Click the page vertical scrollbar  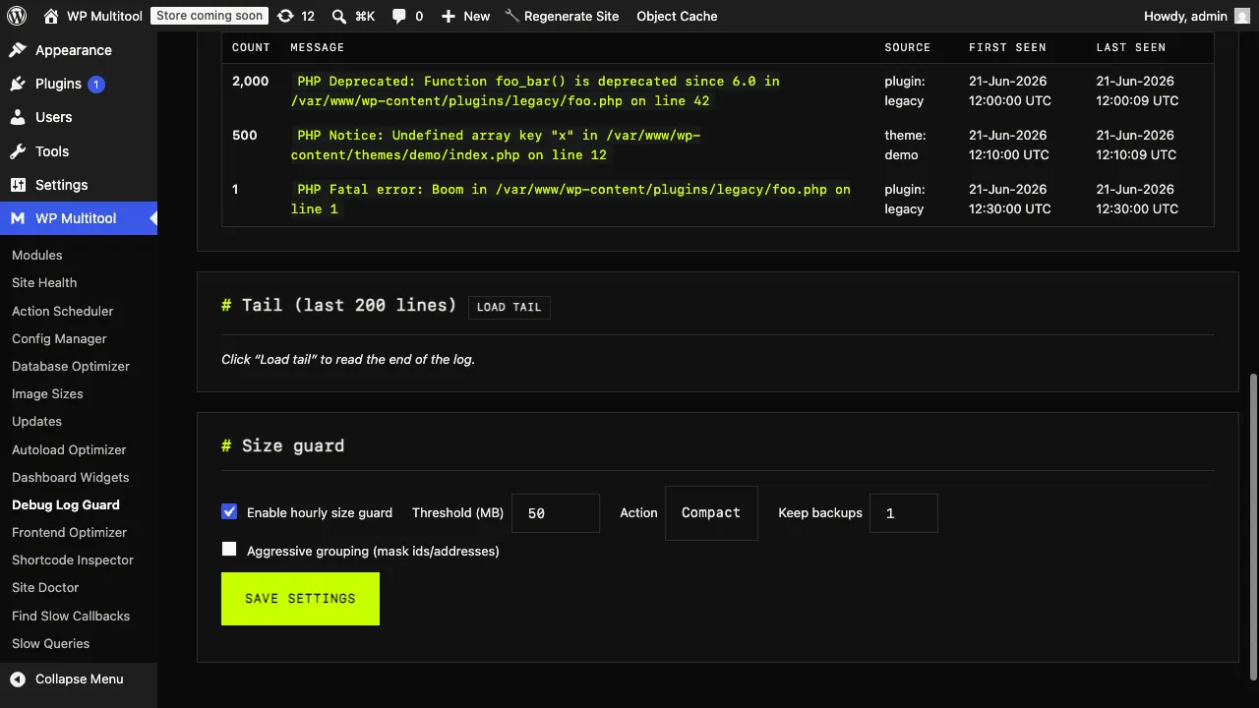1252,526
